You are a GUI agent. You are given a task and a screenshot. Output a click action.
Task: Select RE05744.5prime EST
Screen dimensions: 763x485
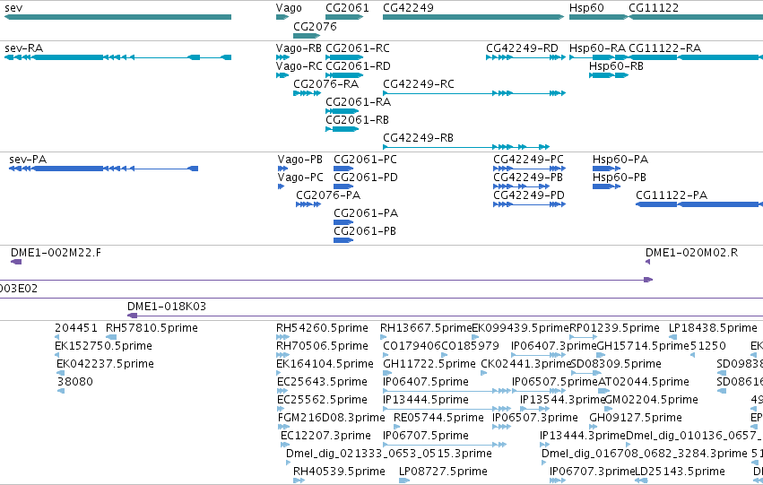(x=397, y=427)
